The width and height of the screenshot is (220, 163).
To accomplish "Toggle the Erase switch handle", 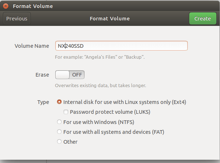I will tap(62, 75).
